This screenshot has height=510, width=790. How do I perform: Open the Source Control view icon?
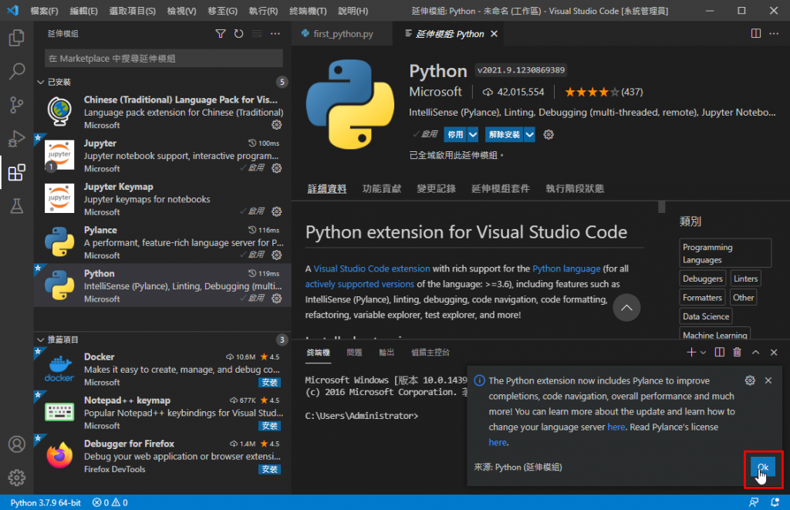click(16, 106)
